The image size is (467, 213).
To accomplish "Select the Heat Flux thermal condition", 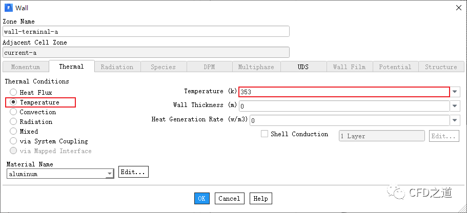I will pyautogui.click(x=13, y=93).
